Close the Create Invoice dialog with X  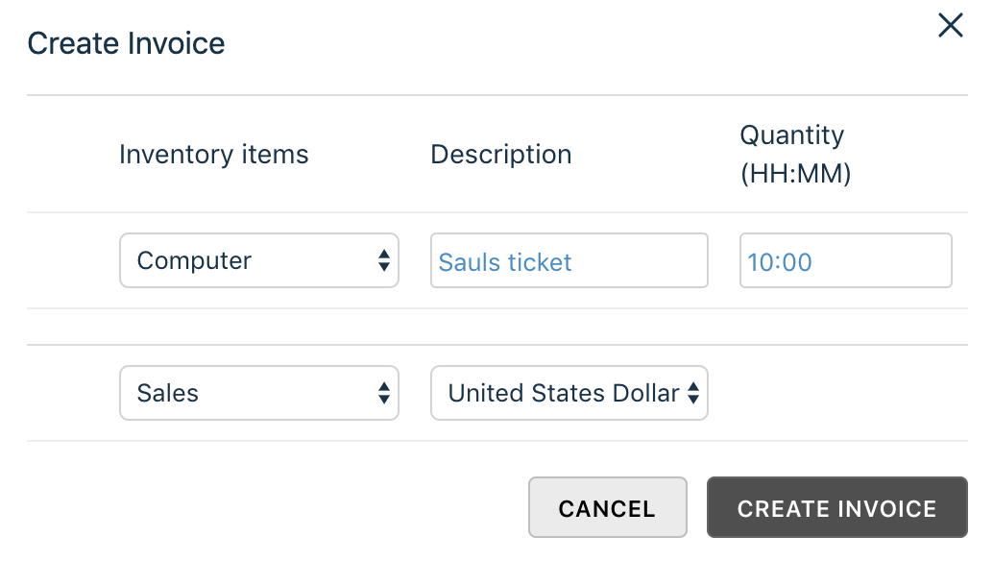(x=950, y=26)
